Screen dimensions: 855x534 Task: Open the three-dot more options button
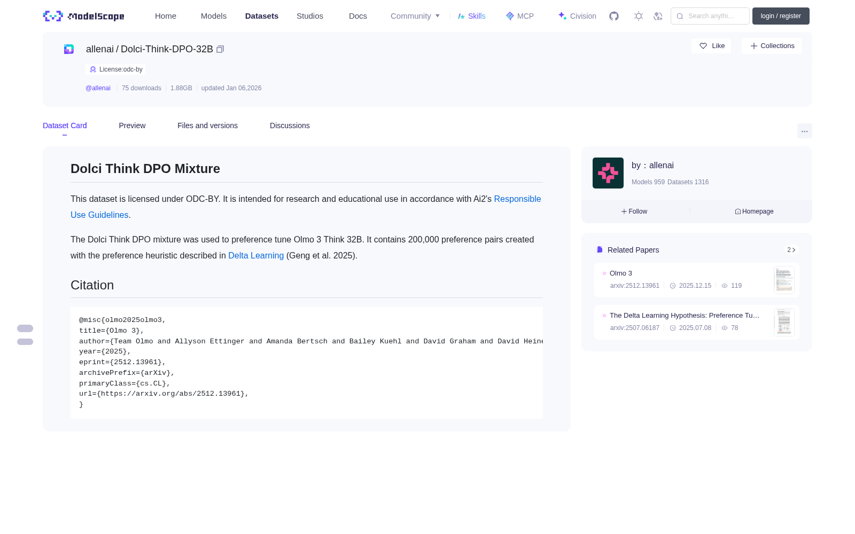point(804,131)
